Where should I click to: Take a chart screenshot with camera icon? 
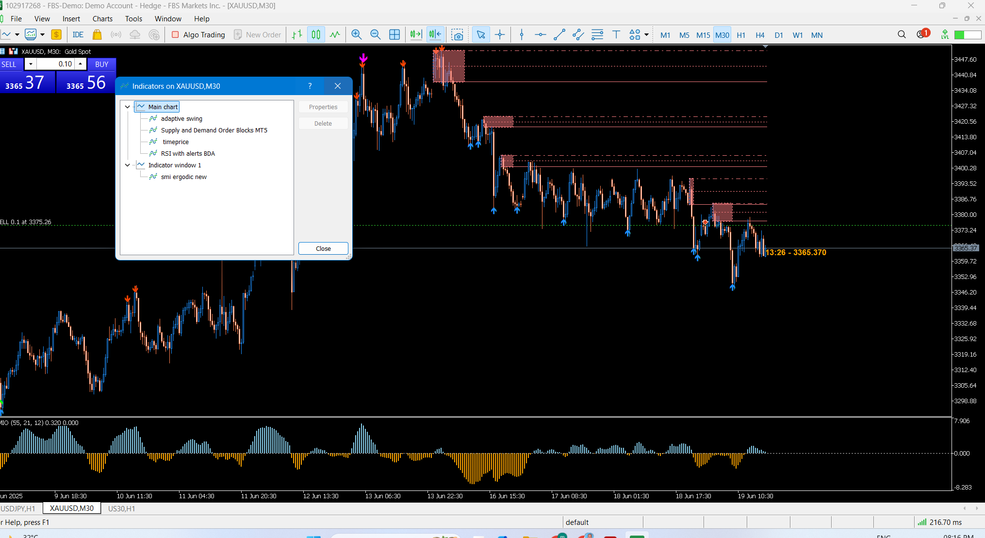pos(457,34)
